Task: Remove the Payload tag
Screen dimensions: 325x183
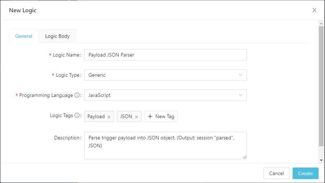Action: point(109,117)
